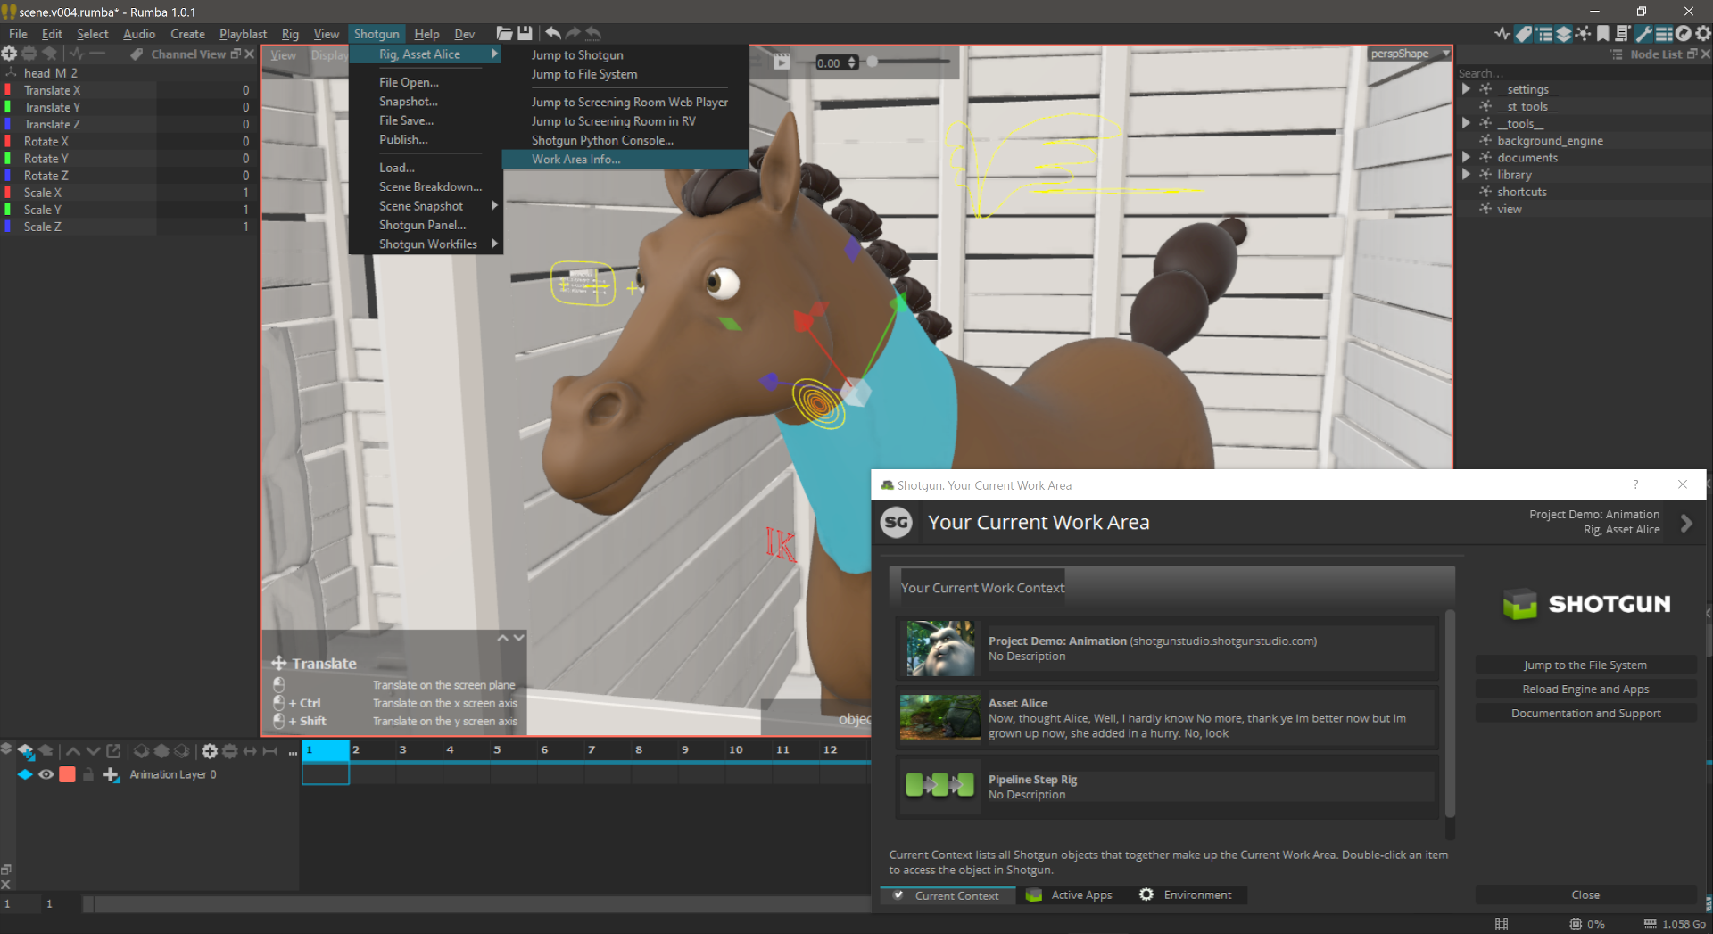Expand the library node

point(1466,174)
